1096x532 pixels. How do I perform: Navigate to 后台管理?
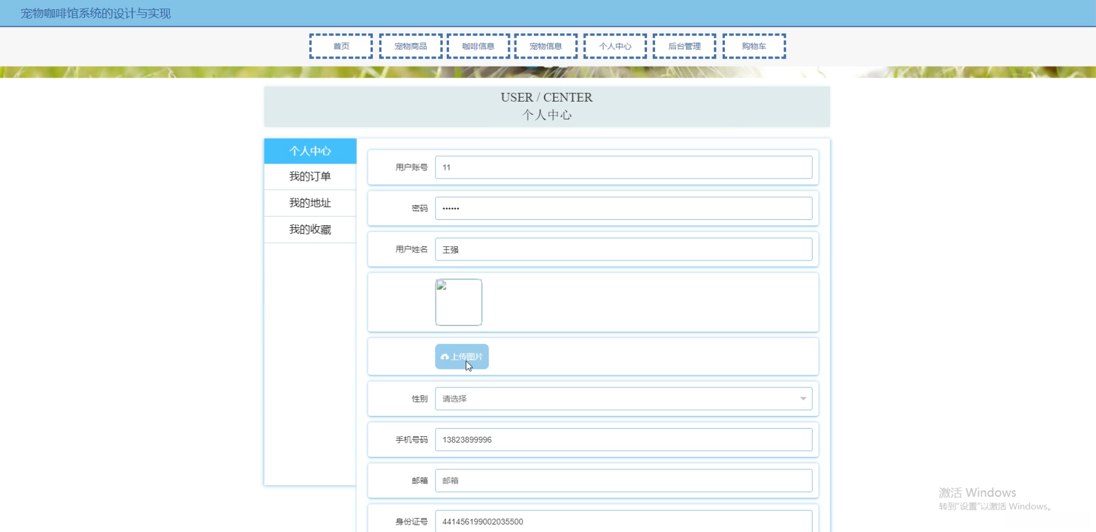684,46
